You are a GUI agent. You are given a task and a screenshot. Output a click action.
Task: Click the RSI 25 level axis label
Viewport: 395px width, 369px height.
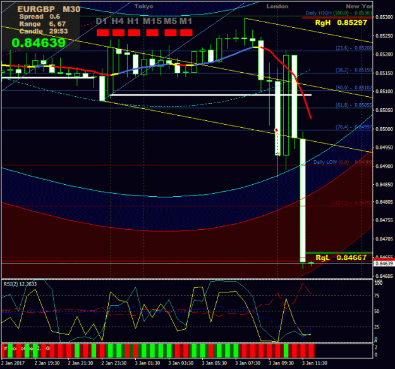pyautogui.click(x=377, y=327)
